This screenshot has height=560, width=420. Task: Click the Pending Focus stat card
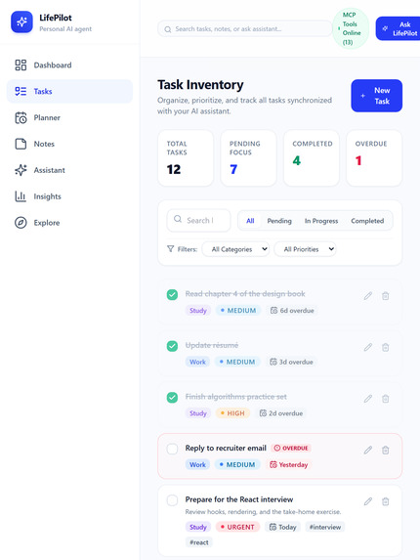248,158
